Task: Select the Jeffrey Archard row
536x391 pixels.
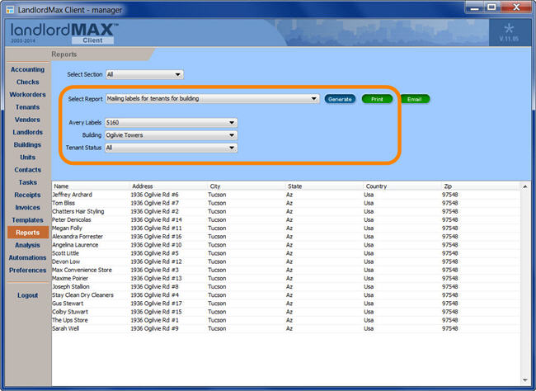Action: click(286, 195)
